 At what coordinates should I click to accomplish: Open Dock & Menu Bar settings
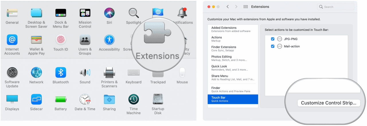pyautogui.click(x=61, y=13)
